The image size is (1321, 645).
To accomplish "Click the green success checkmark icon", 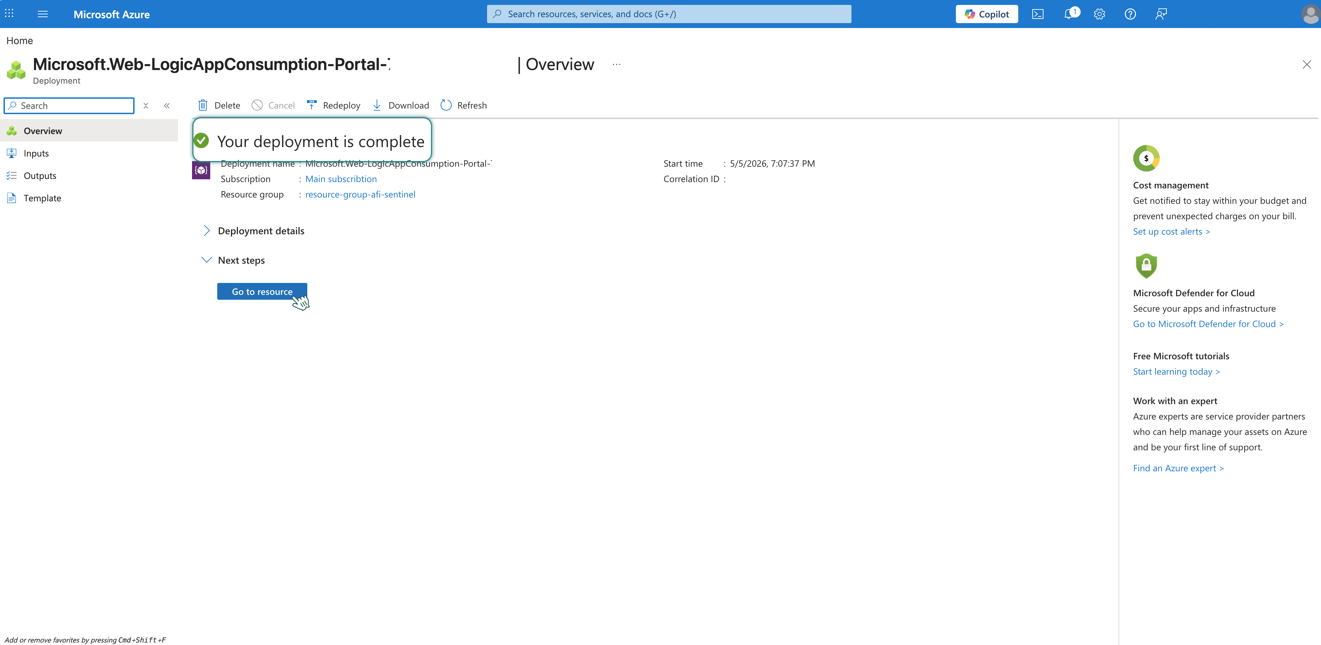I will click(x=201, y=140).
